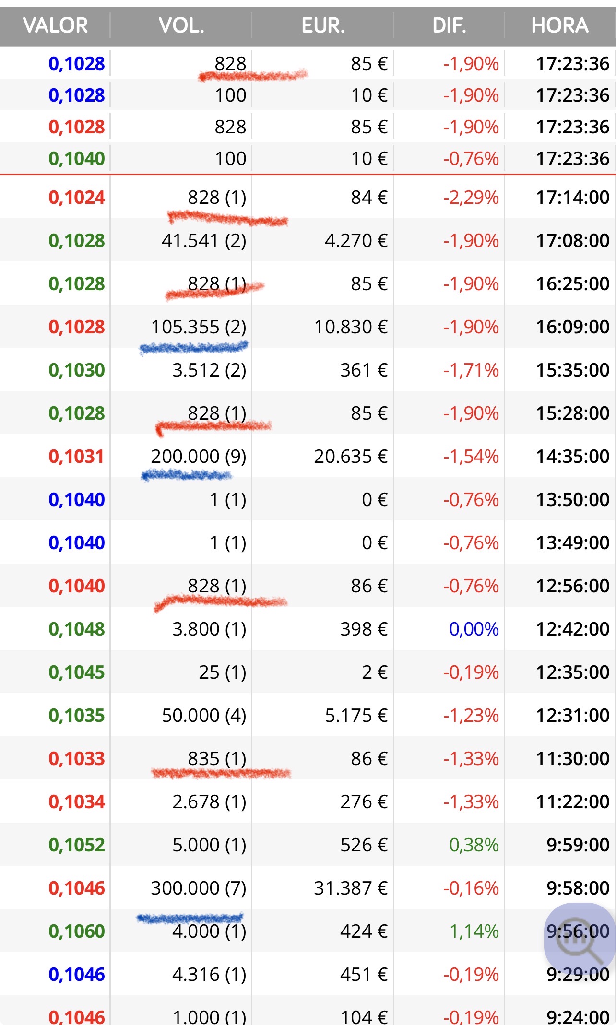
Task: Sort by the VALOR column header
Action: (x=55, y=25)
